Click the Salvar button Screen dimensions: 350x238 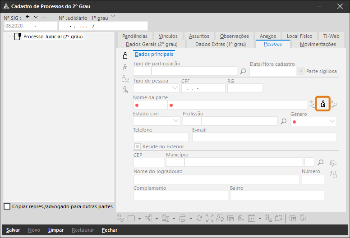click(x=13, y=230)
